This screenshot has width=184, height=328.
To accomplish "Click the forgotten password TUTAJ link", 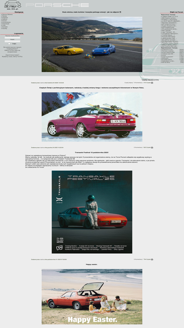I will click(x=20, y=57).
